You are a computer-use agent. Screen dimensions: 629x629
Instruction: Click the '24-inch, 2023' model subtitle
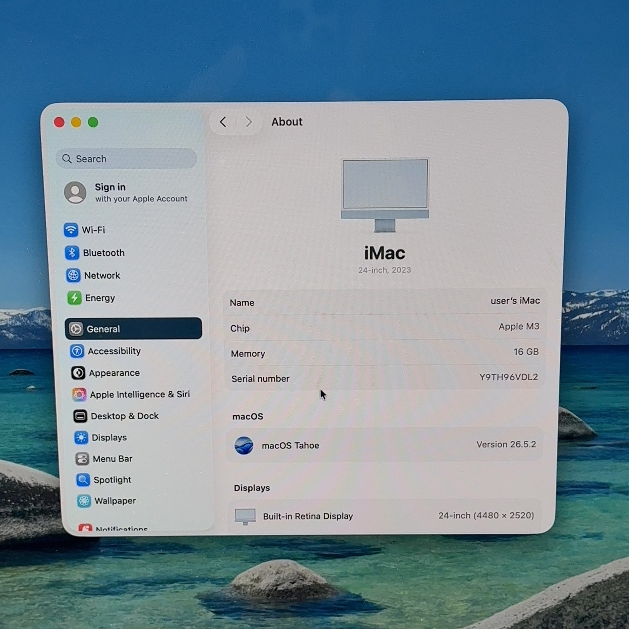pyautogui.click(x=385, y=270)
